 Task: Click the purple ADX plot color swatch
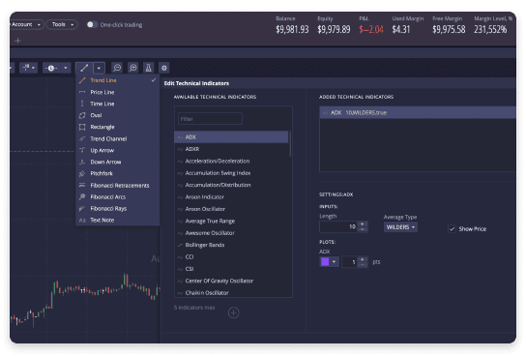tap(325, 262)
